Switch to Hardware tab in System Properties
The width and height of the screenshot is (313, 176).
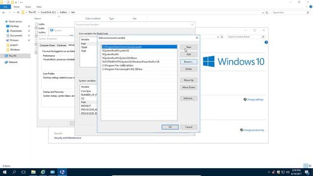point(62,45)
